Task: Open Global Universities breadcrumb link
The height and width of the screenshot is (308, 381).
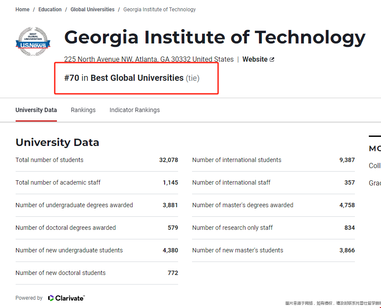Action: point(93,10)
